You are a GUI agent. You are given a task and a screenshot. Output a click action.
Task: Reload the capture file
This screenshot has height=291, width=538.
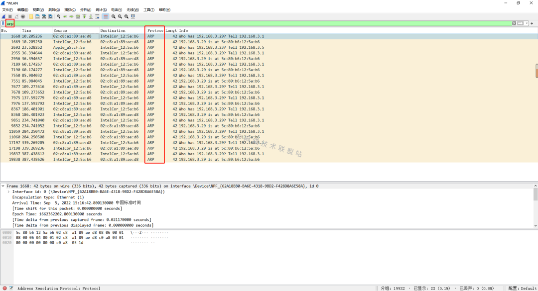pos(50,16)
